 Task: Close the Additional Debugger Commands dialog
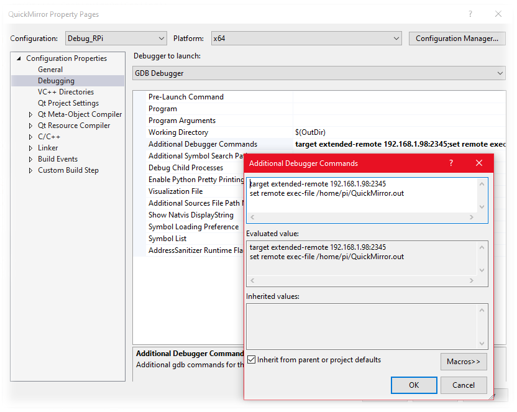pyautogui.click(x=478, y=163)
